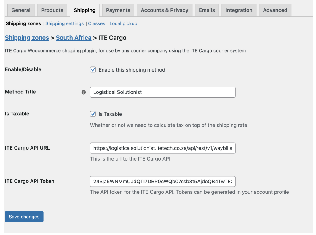Switch to the Products tab

tap(52, 10)
